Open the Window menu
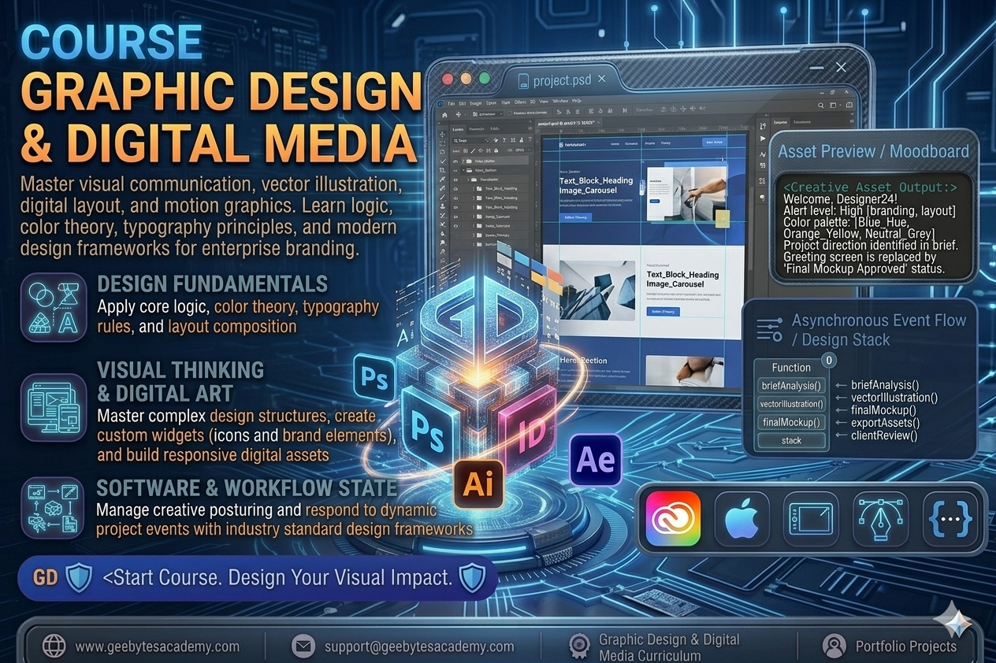996x663 pixels. 560,101
